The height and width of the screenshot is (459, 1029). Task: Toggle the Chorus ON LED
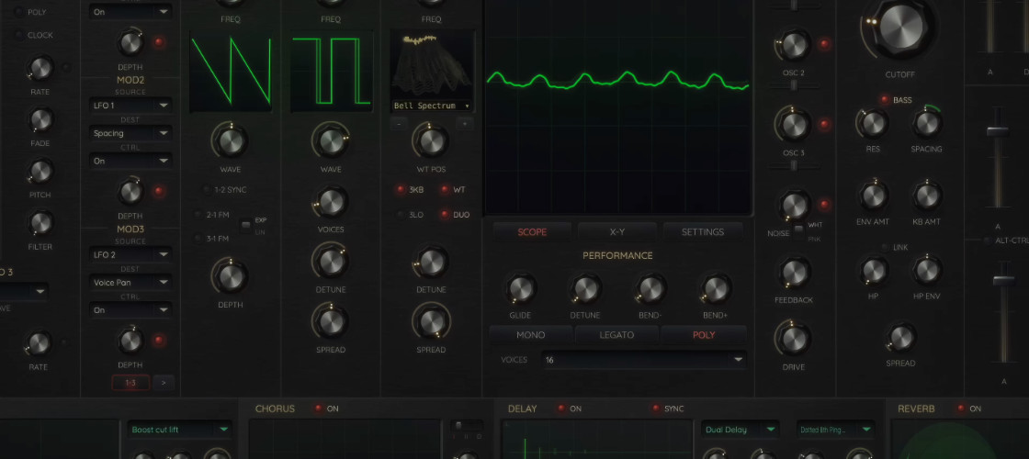(318, 409)
